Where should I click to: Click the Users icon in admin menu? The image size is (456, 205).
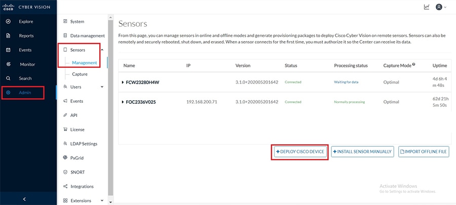tap(65, 87)
